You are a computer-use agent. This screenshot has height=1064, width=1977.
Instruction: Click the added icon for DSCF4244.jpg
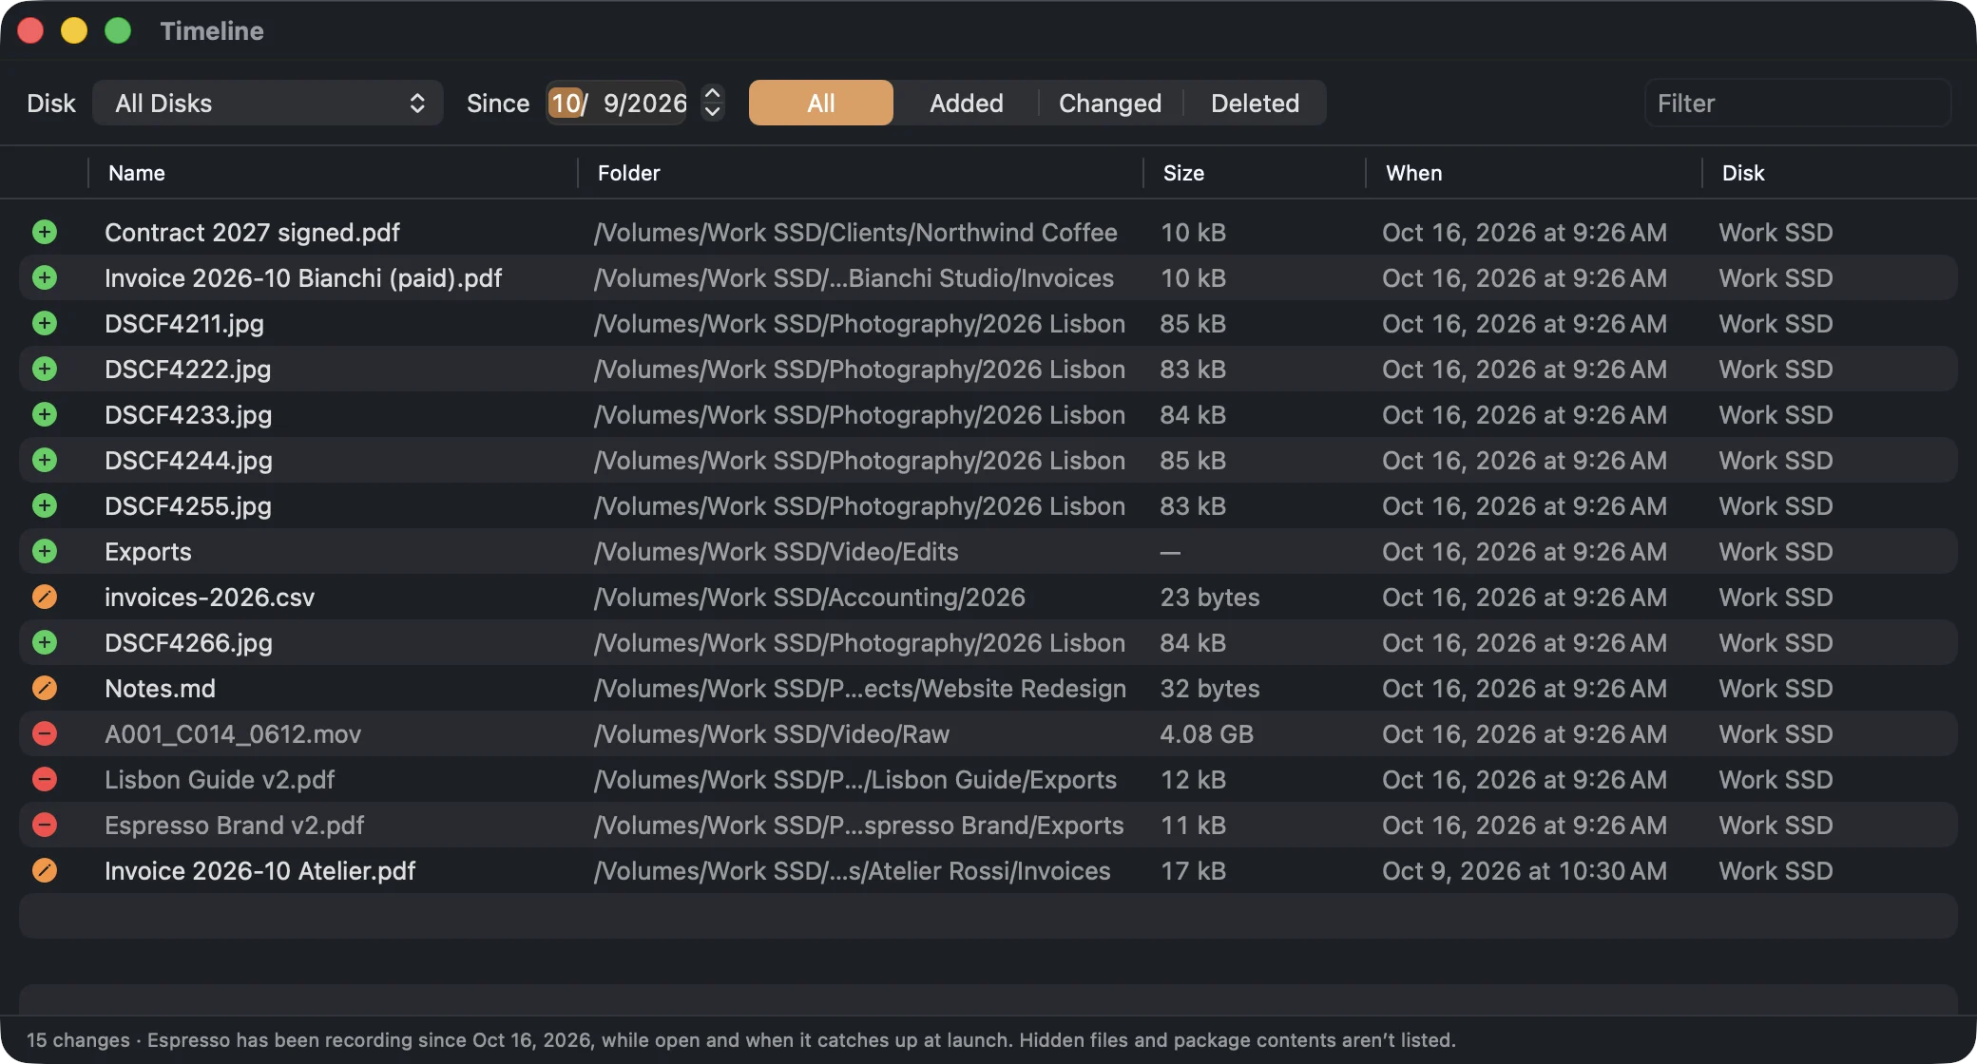[45, 460]
